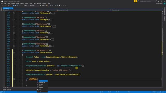Open the Edit menu
Viewport: 166px width, 93px height.
[x=5, y=3]
